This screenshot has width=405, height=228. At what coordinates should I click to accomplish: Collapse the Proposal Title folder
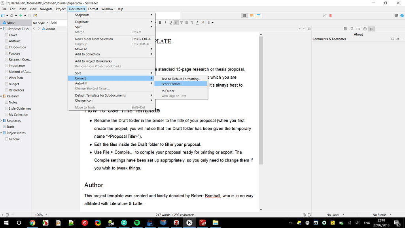[x=1, y=29]
